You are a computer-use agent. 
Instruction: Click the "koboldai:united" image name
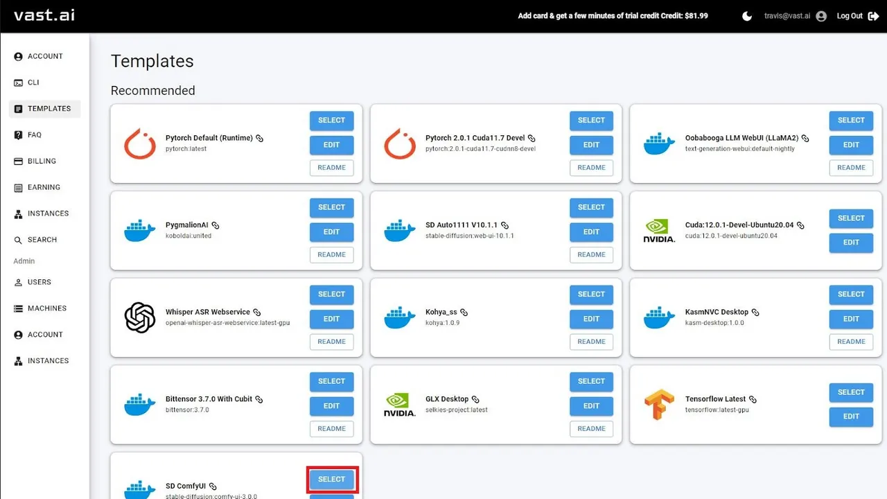(188, 236)
